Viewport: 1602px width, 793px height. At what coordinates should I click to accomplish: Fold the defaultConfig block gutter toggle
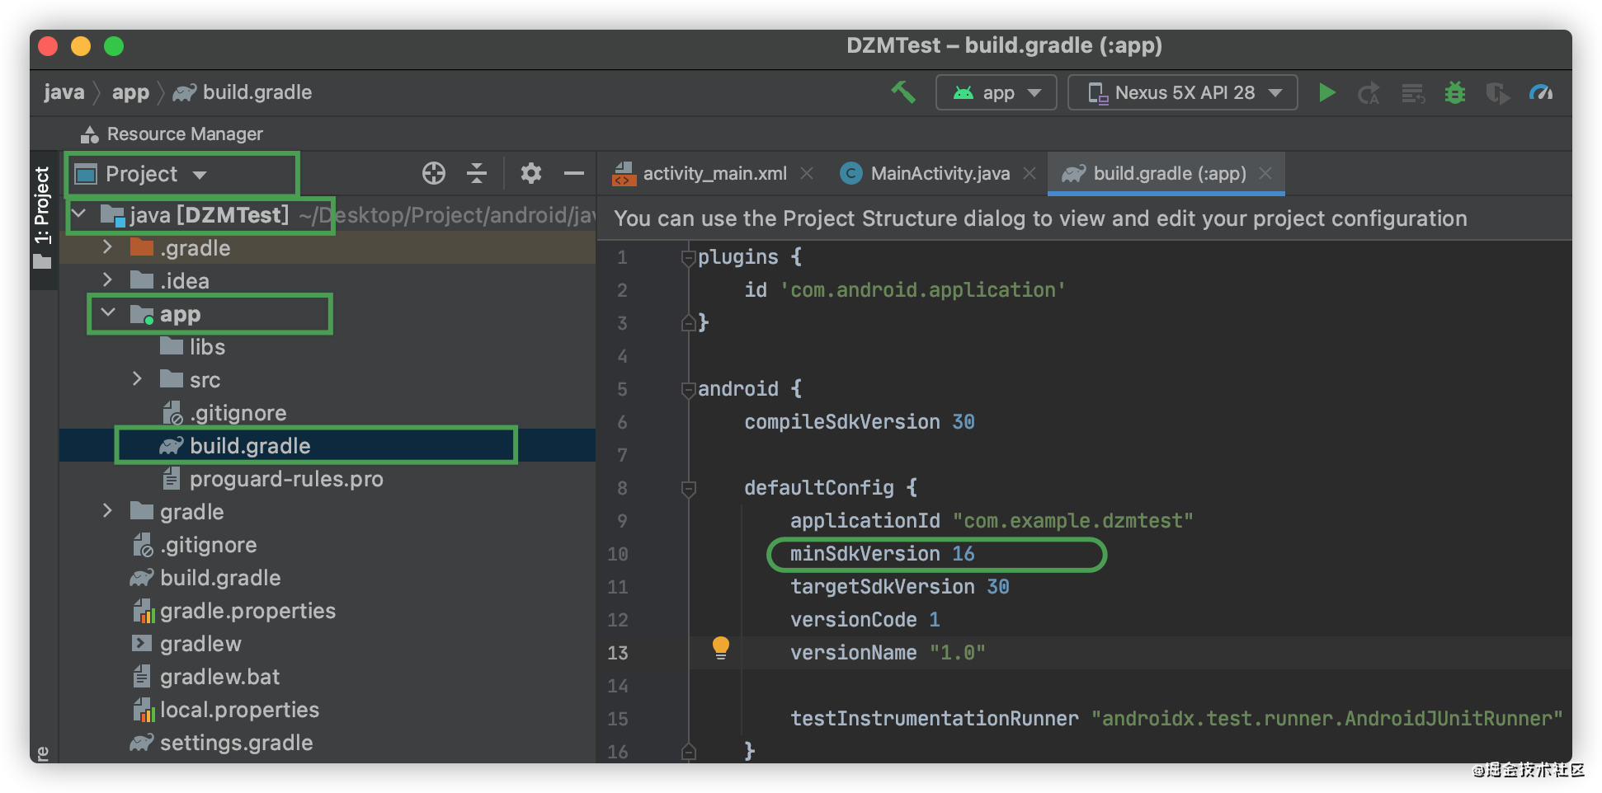point(688,489)
